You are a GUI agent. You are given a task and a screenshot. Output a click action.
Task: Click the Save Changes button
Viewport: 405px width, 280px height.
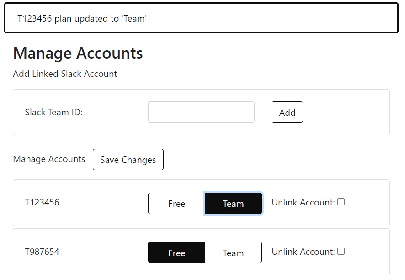coord(128,160)
